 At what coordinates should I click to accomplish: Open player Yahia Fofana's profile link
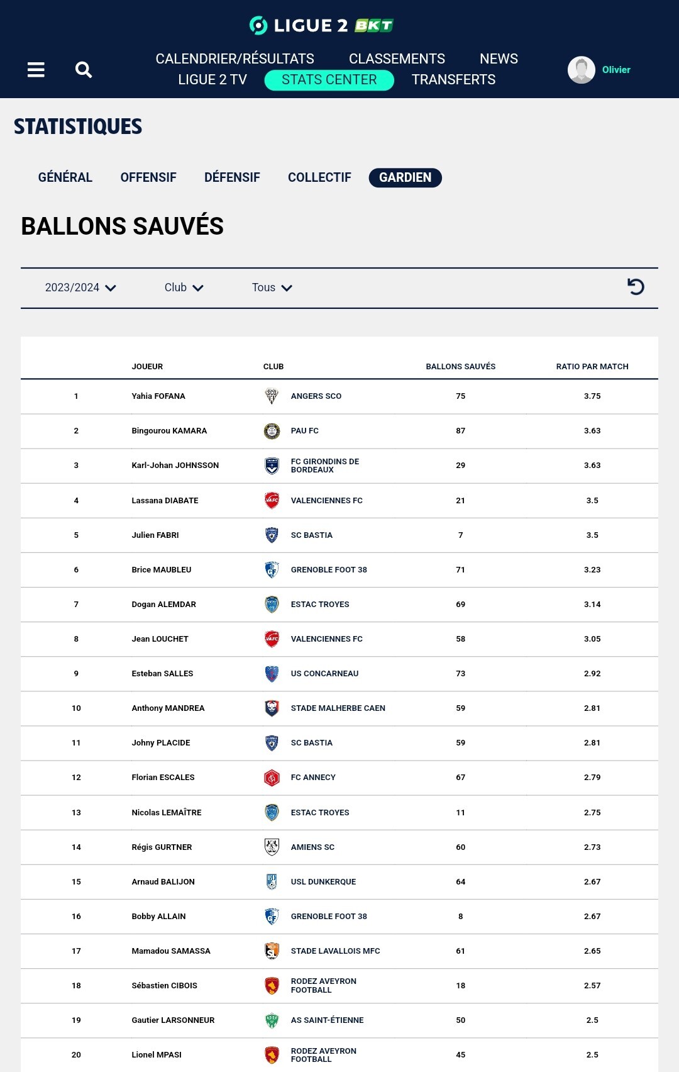(158, 396)
